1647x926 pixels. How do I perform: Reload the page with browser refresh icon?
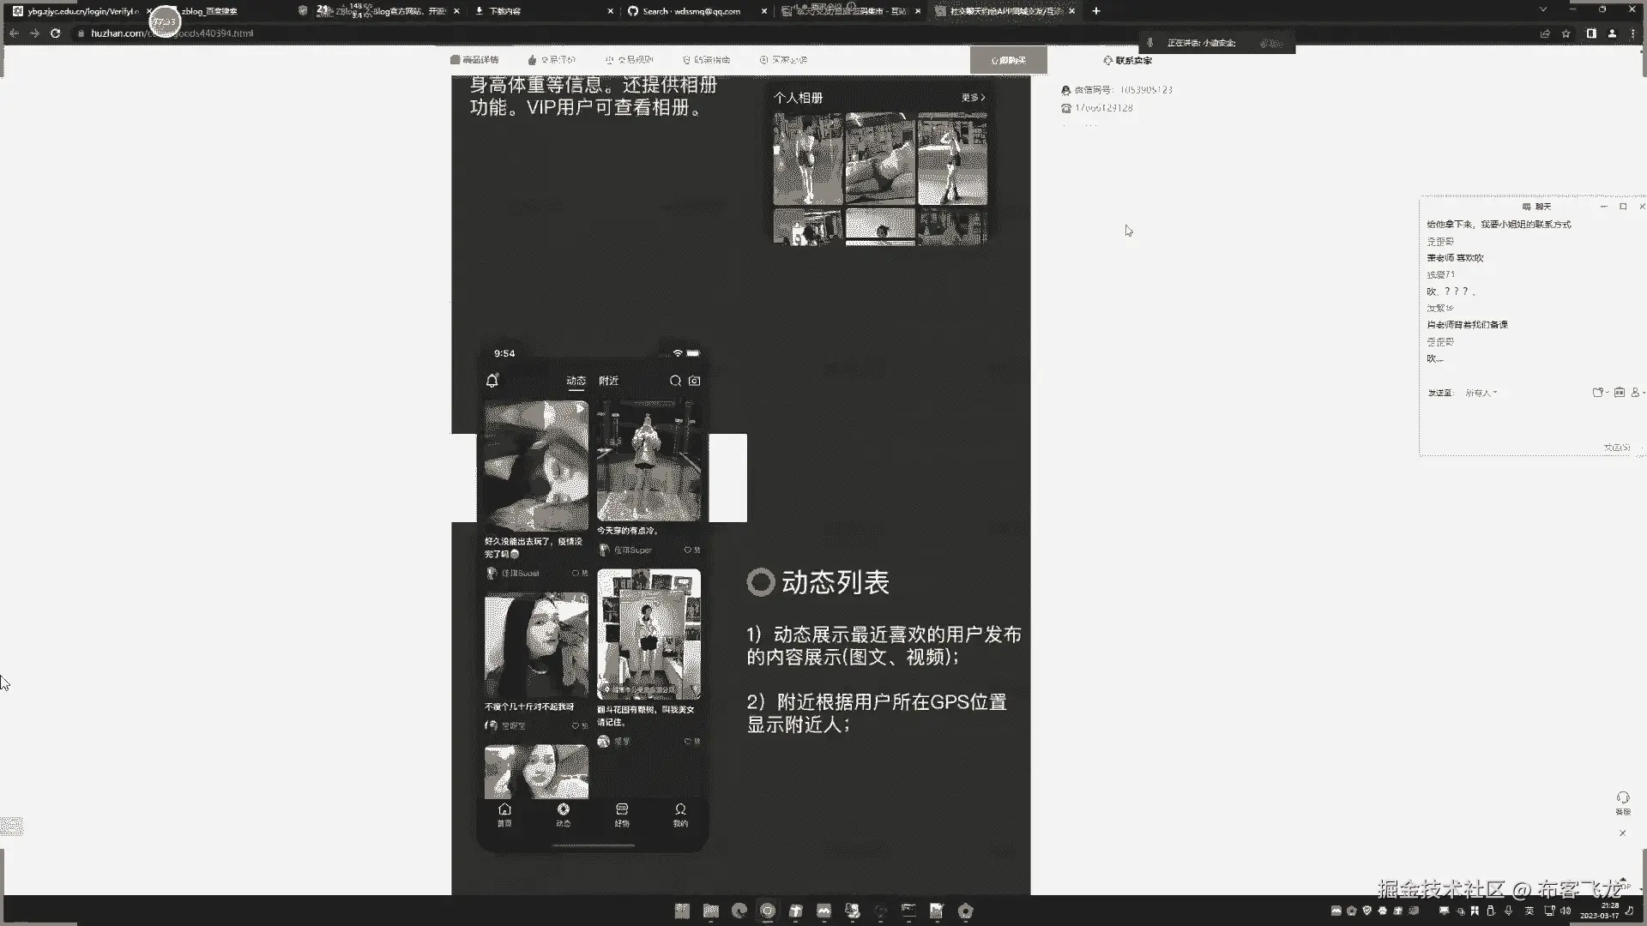56,33
